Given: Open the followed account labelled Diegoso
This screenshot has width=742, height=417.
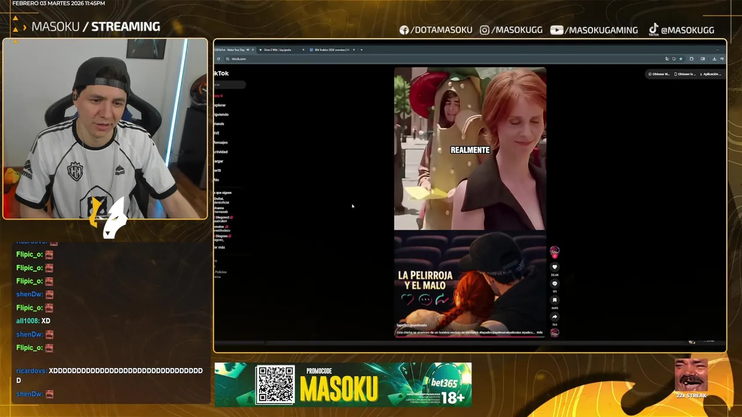Looking at the screenshot, I should pos(222,237).
